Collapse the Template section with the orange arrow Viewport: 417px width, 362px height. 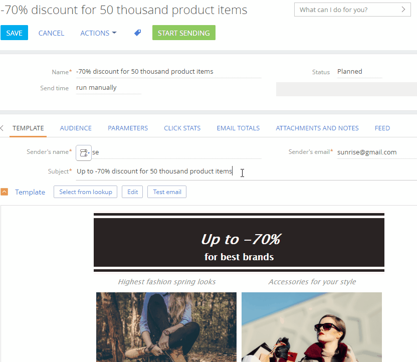pyautogui.click(x=4, y=192)
